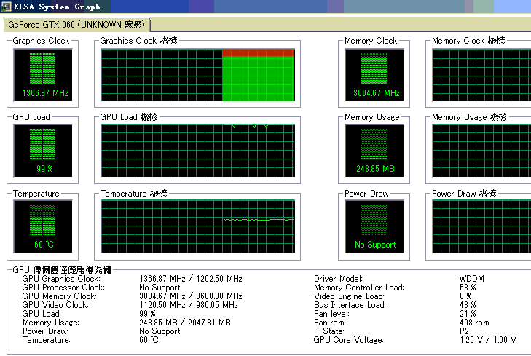Click the Power Draw history graph

481,226
